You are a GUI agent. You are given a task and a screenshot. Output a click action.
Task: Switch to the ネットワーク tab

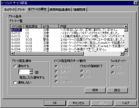point(10,10)
